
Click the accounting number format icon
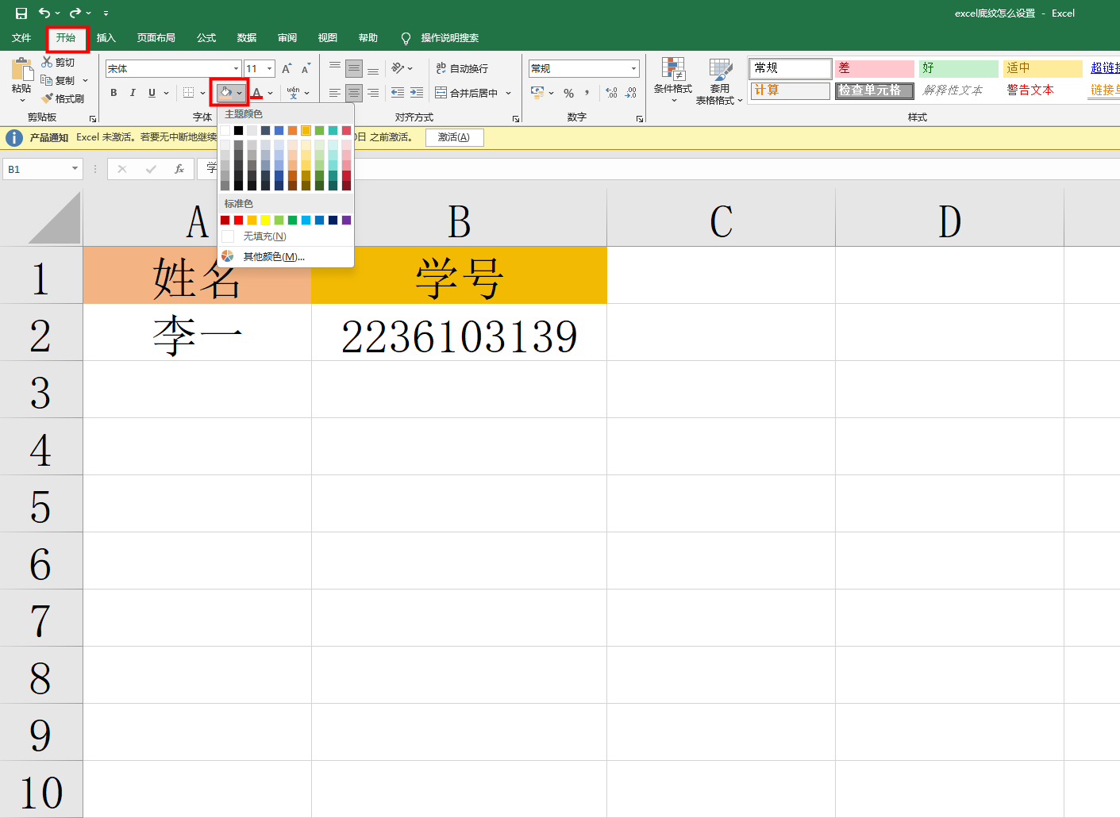click(538, 93)
